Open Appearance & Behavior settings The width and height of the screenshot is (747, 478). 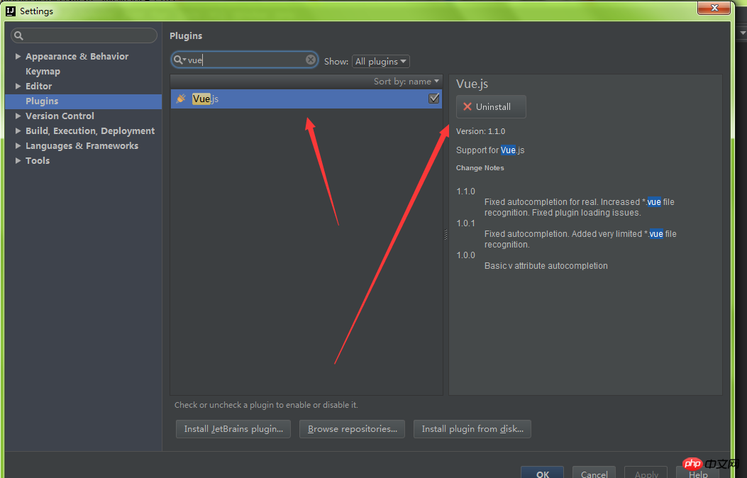[x=77, y=56]
